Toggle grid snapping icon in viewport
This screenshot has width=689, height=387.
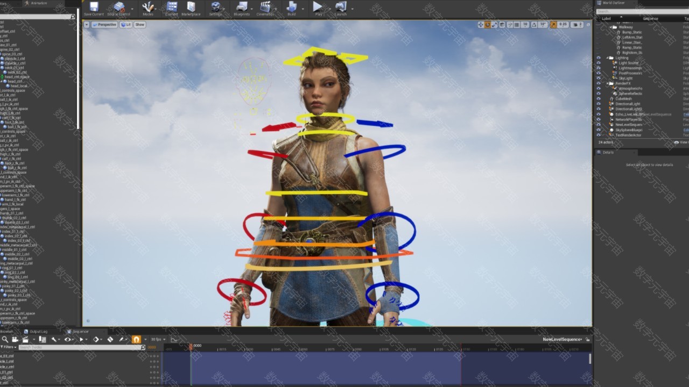[517, 25]
